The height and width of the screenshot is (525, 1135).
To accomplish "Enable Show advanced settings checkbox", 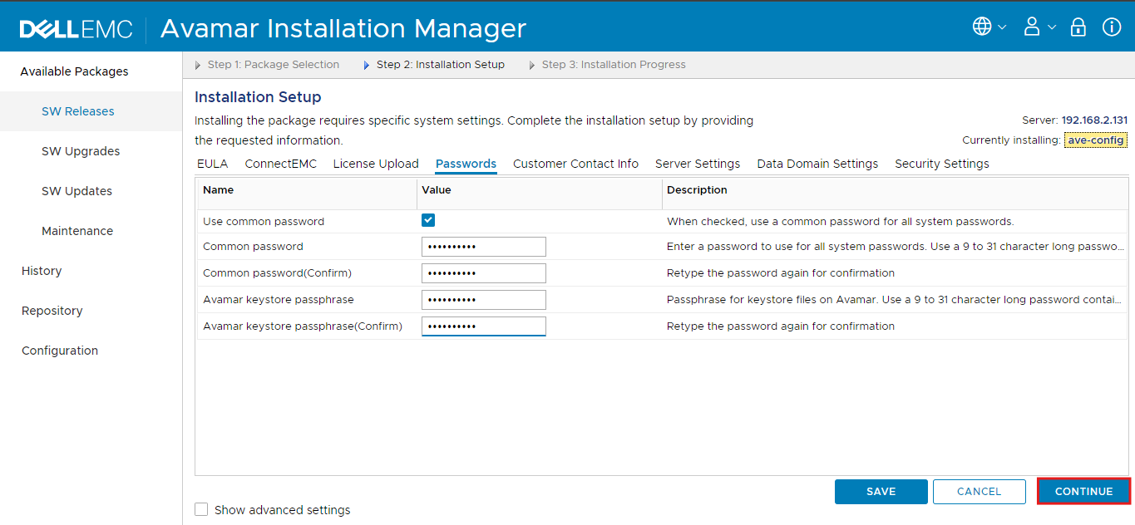I will 201,509.
